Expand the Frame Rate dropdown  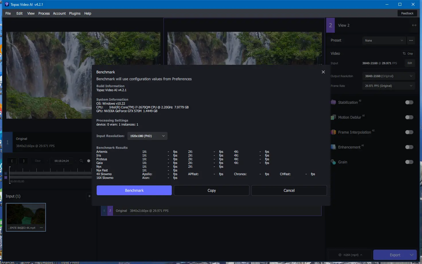tap(389, 86)
